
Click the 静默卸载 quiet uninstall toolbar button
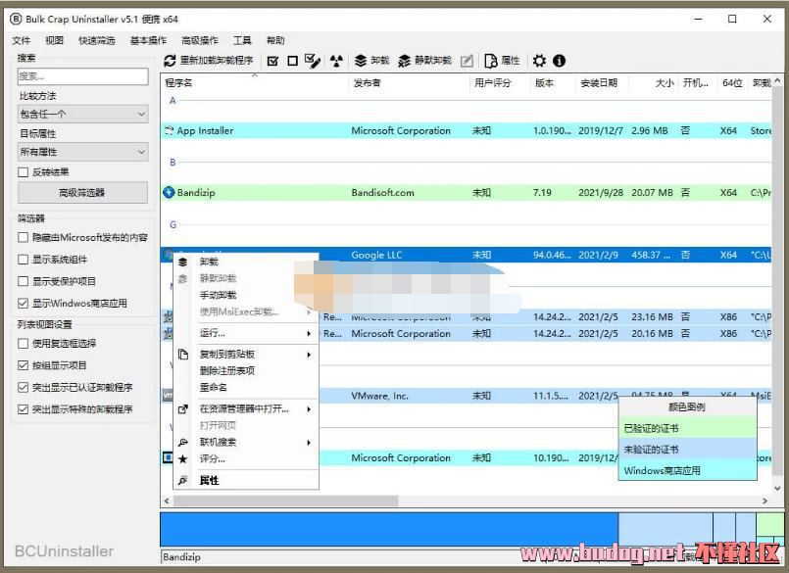pos(424,61)
